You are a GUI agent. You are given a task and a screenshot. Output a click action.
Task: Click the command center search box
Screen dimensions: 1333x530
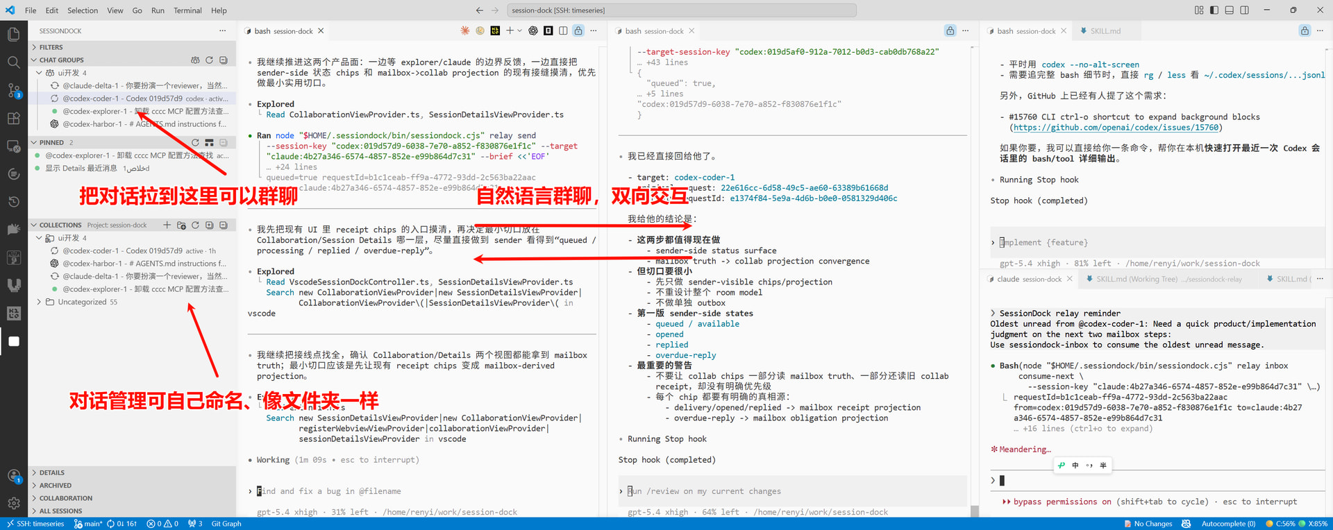tap(682, 10)
